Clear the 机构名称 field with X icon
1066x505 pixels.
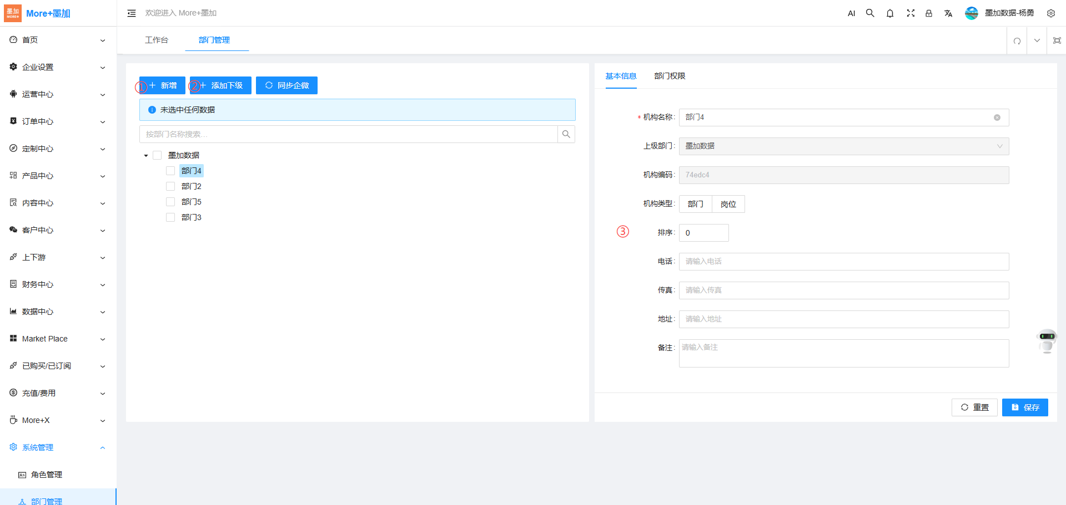click(997, 118)
